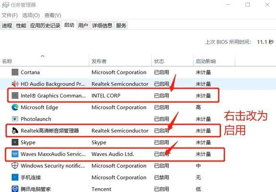
Task: Select Waves MaxxAudio Servic... entry
Action: click(x=53, y=154)
